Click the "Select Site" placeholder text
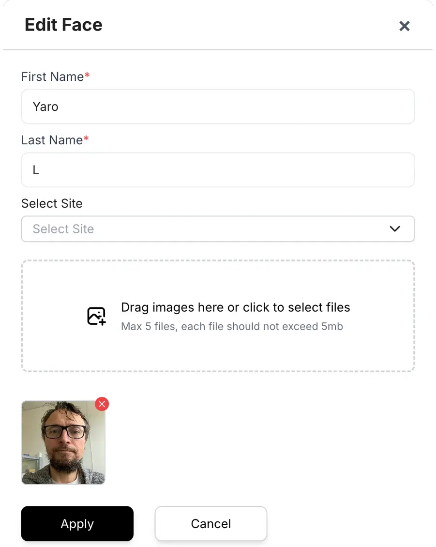Image resolution: width=436 pixels, height=547 pixels. pyautogui.click(x=63, y=229)
